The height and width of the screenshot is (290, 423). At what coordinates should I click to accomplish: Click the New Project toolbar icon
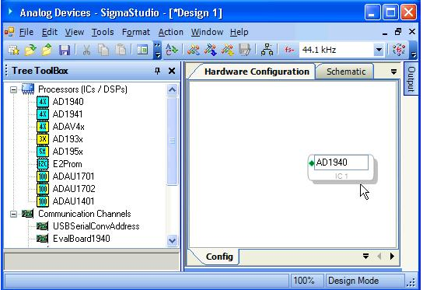coord(13,50)
